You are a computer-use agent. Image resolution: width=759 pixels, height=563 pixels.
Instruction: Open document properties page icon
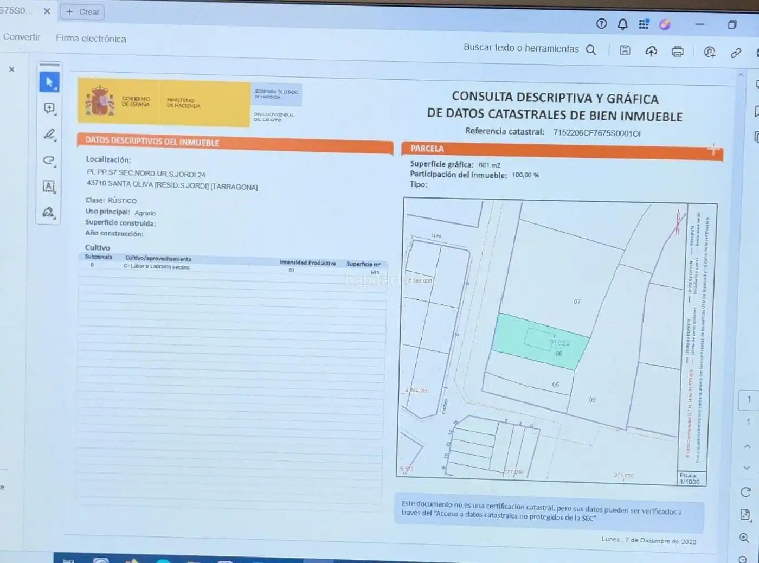pos(745,515)
